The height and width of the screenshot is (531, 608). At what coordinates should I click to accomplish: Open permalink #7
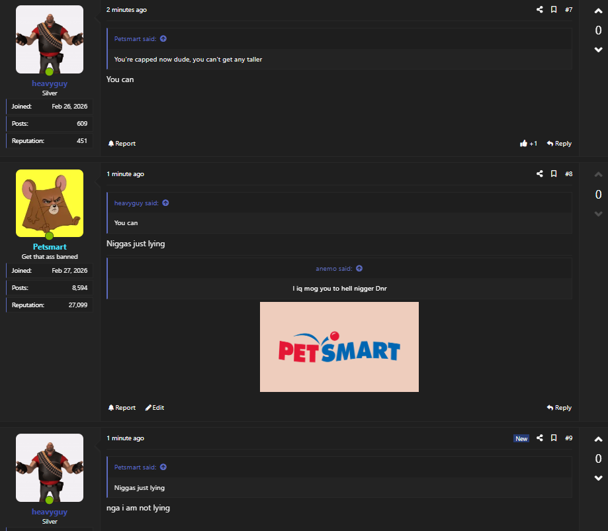pos(568,10)
